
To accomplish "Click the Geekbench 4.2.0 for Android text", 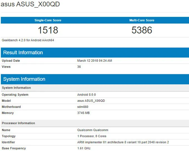I will point(28,40).
